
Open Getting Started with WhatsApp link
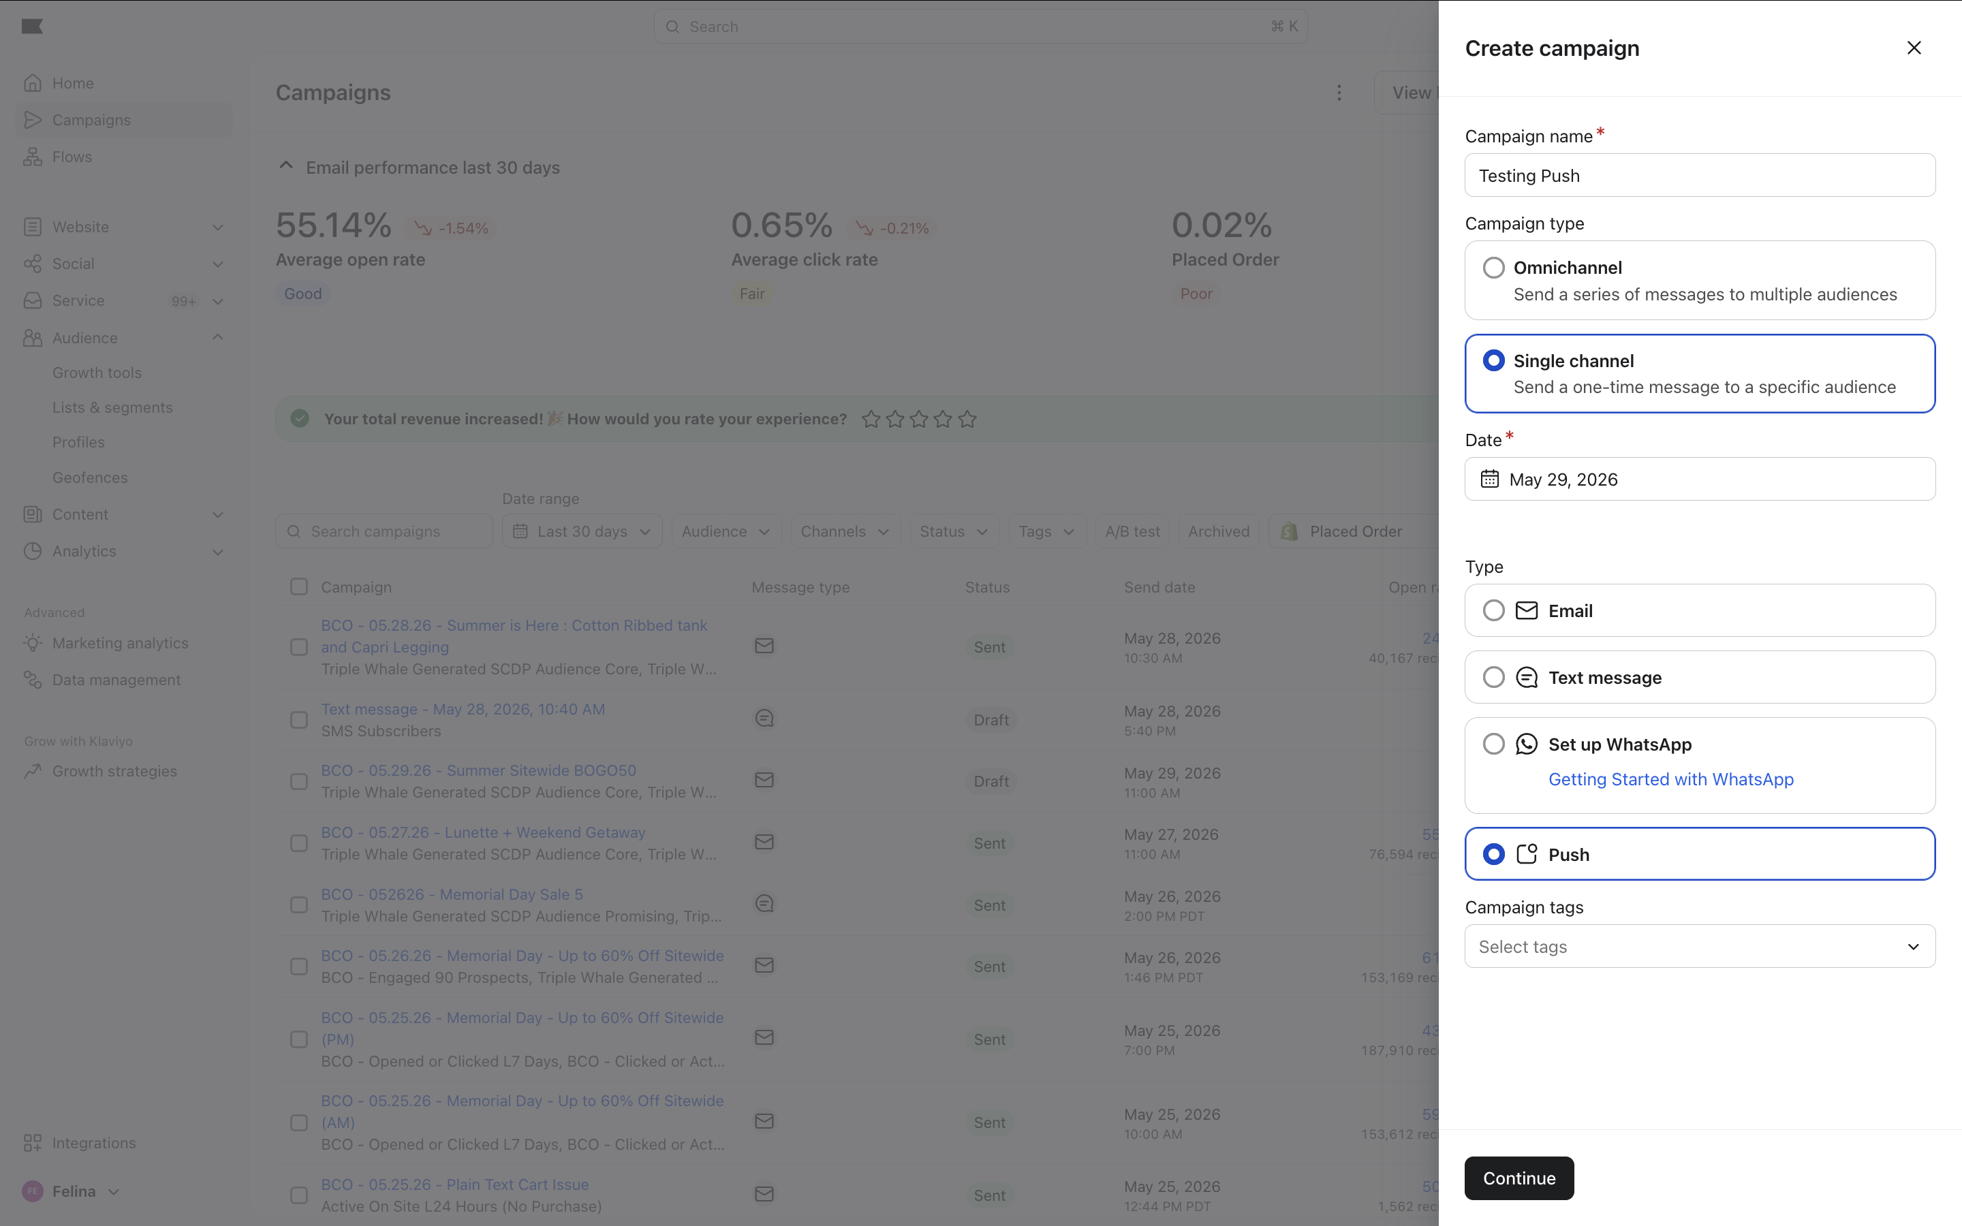coord(1671,779)
